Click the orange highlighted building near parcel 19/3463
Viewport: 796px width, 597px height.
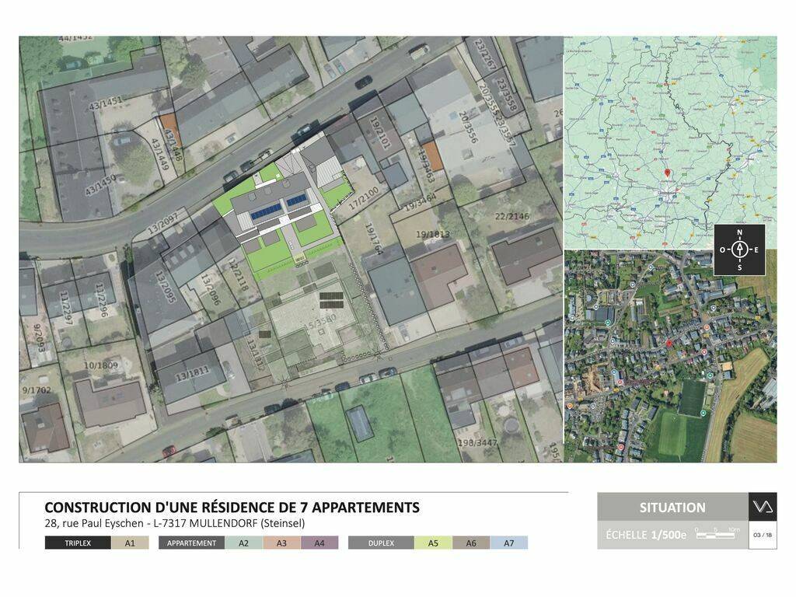tap(432, 156)
